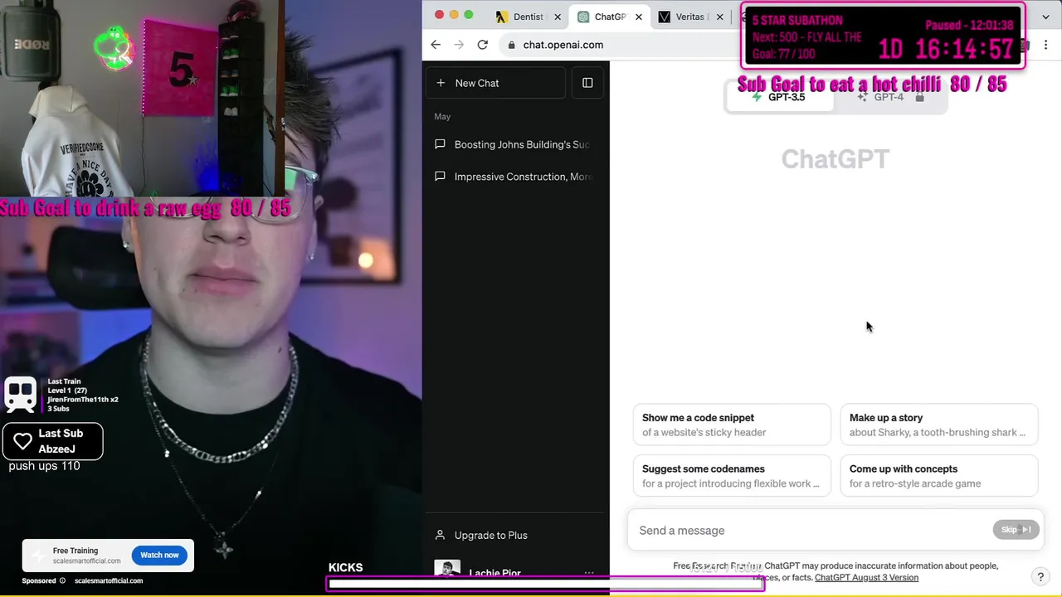The image size is (1062, 597).
Task: Open the three-dot menu beside Lachie Pior
Action: pos(588,573)
